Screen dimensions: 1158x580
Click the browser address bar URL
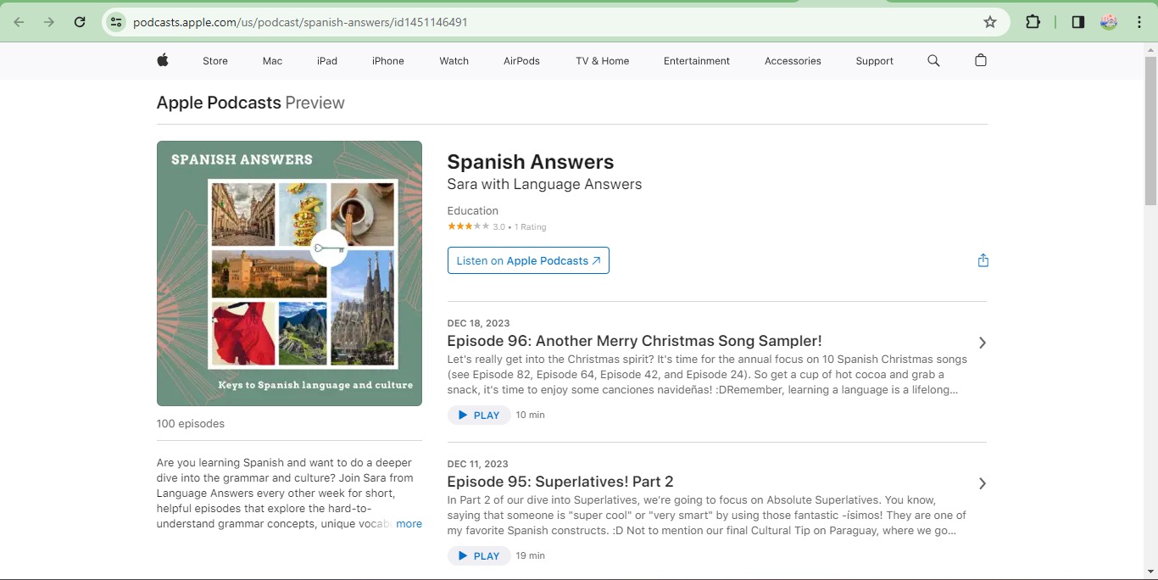tap(300, 22)
